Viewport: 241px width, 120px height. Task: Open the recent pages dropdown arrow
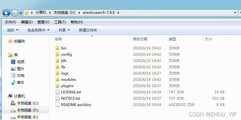click(21, 13)
